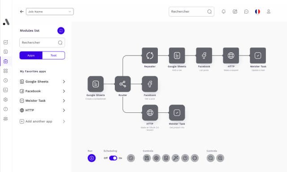Zoom in on the workflow canvas

click(220, 158)
